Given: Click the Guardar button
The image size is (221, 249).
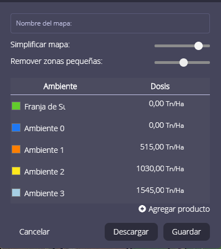Looking at the screenshot, I should pos(187,232).
